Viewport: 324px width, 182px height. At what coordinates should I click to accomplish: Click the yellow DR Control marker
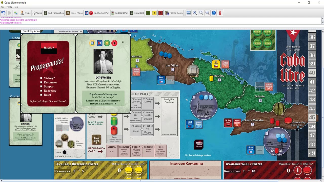216,64
